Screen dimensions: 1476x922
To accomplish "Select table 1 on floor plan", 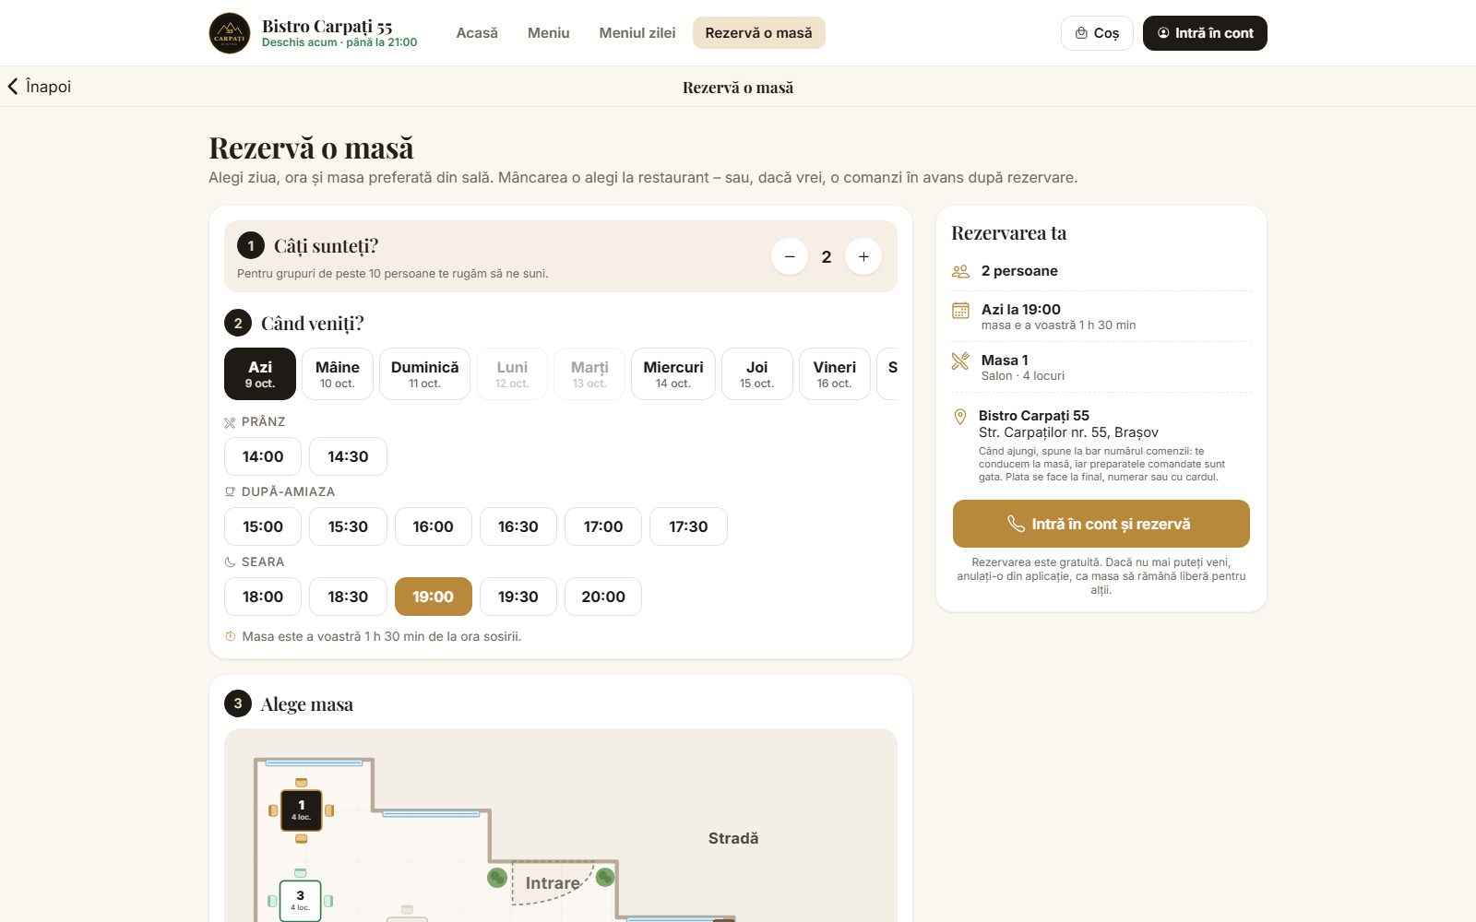I will point(302,810).
